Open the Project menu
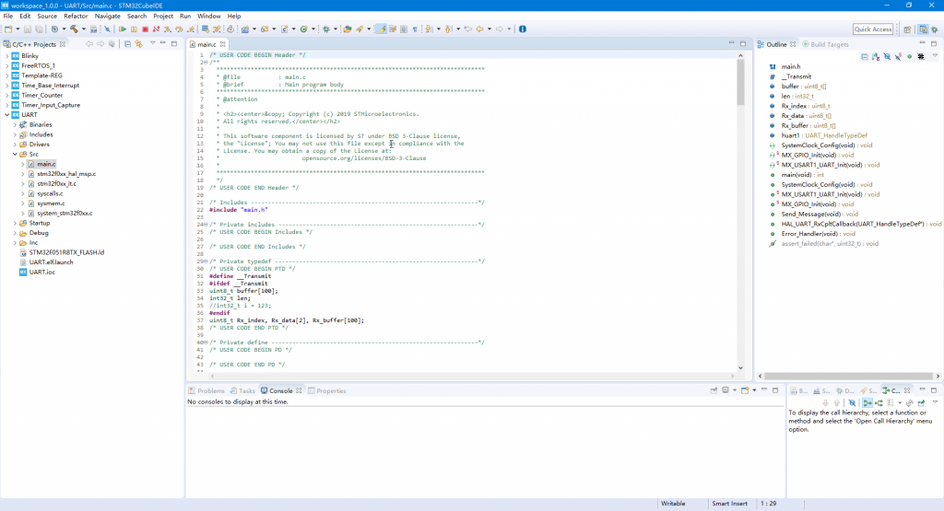 (162, 17)
